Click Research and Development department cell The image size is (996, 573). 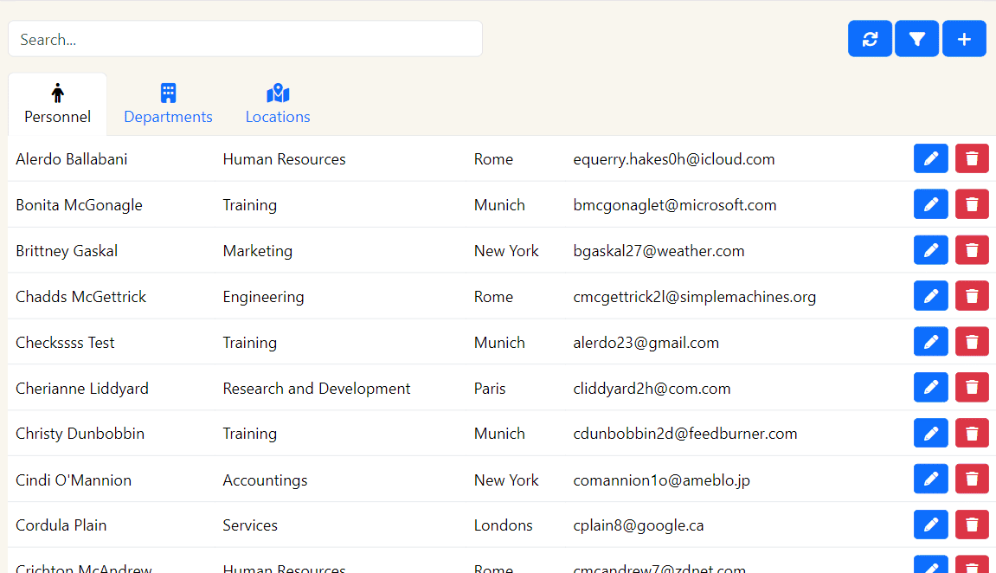pos(317,389)
